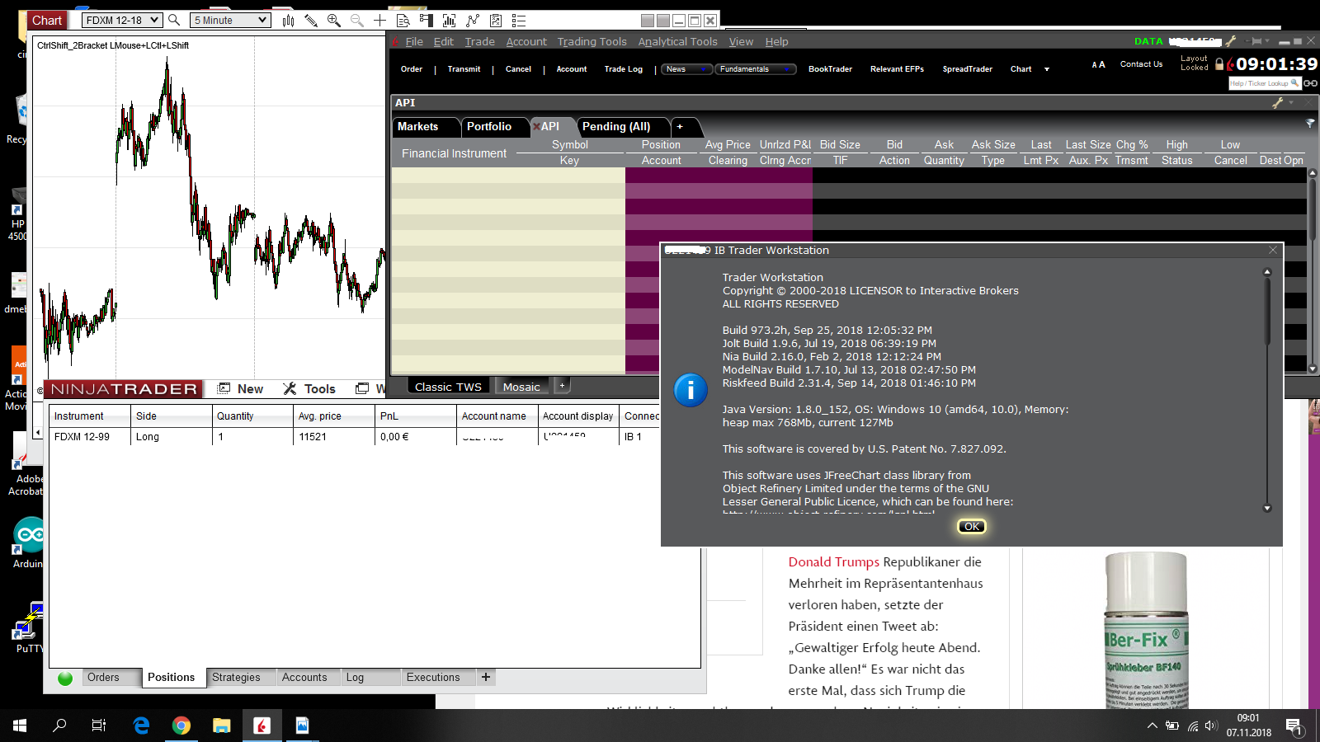This screenshot has width=1320, height=742.
Task: Click OK in the IB Trader Workstation dialog
Action: pos(972,527)
